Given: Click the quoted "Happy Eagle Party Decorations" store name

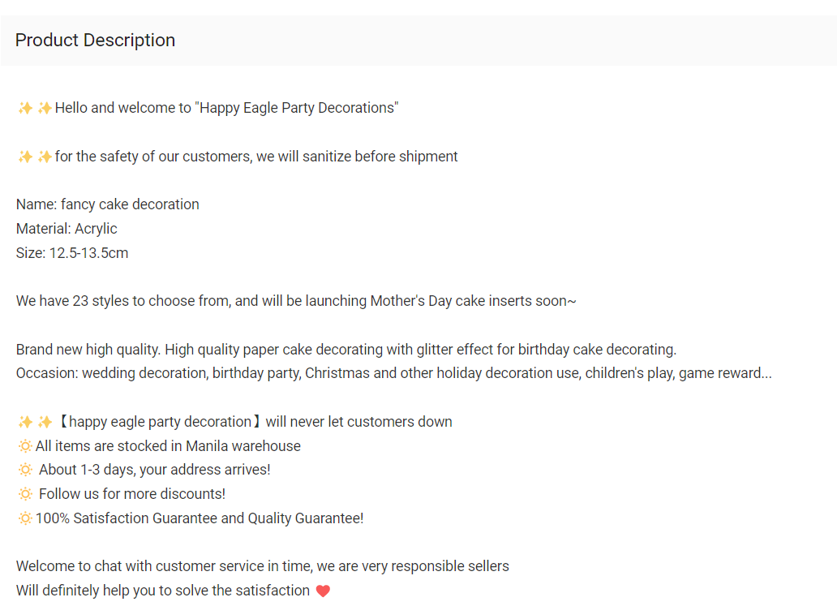Looking at the screenshot, I should tap(297, 108).
